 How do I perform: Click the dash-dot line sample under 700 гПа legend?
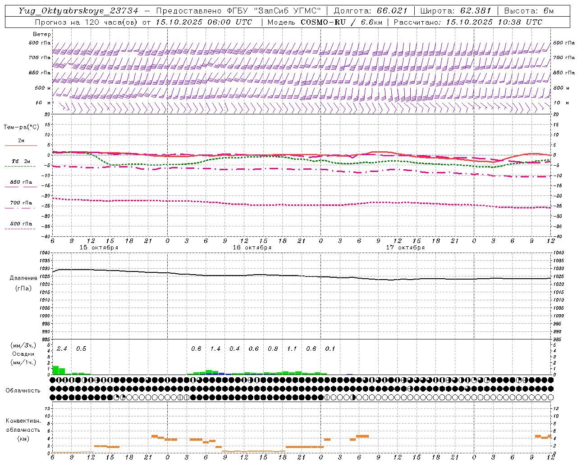pos(20,208)
